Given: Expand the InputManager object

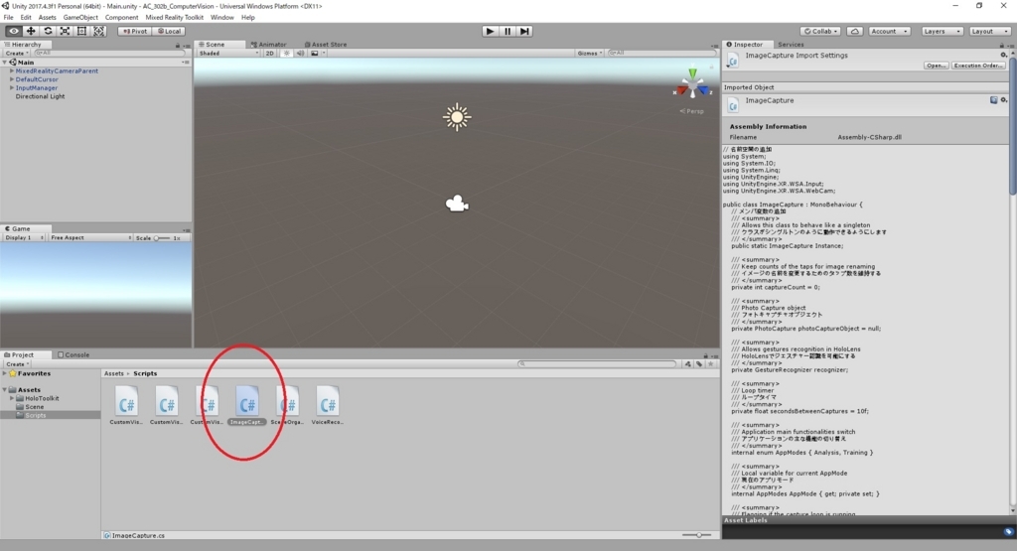Looking at the screenshot, I should (12, 88).
